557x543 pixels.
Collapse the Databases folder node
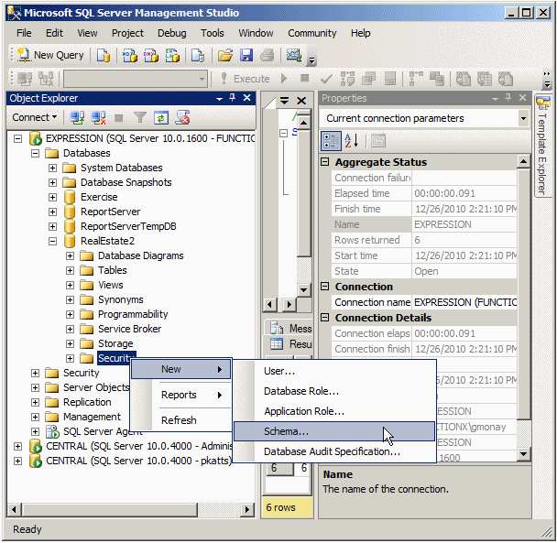pos(35,154)
